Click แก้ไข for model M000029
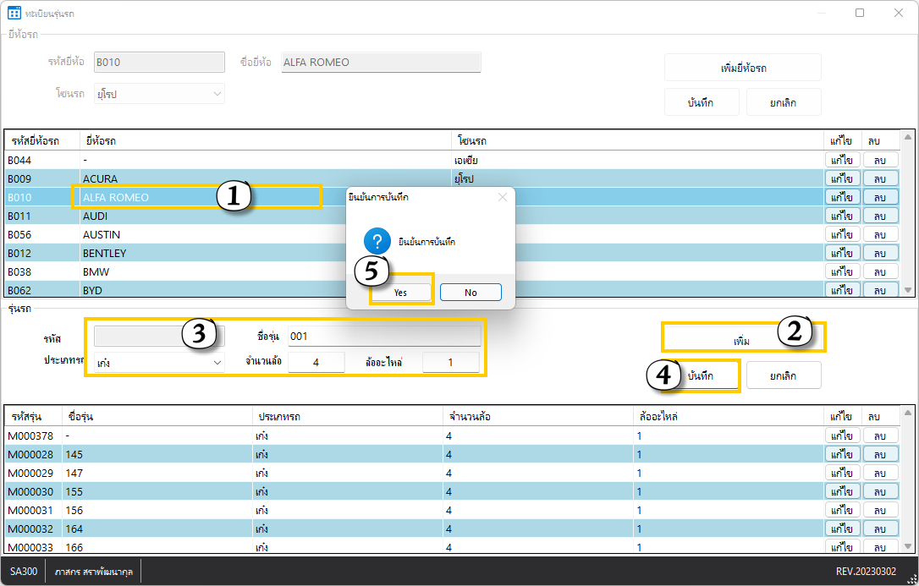The height and width of the screenshot is (586, 919). point(843,473)
